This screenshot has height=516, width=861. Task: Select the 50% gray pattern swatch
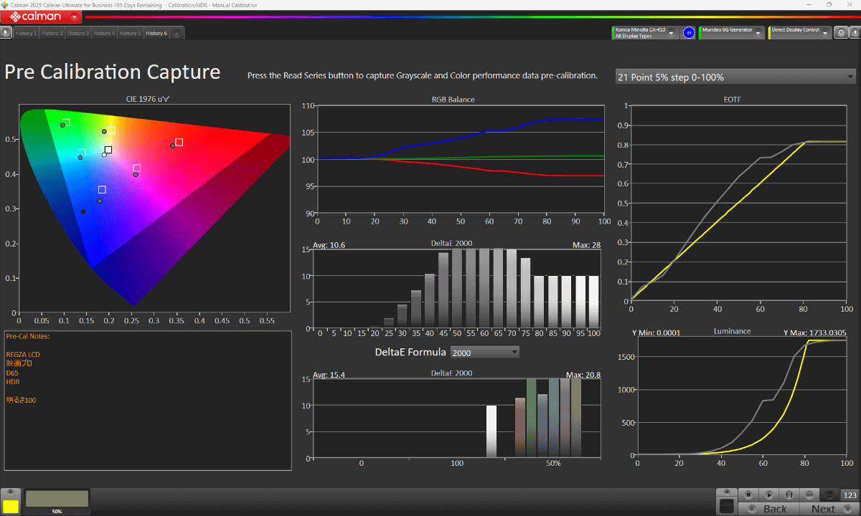coord(57,499)
